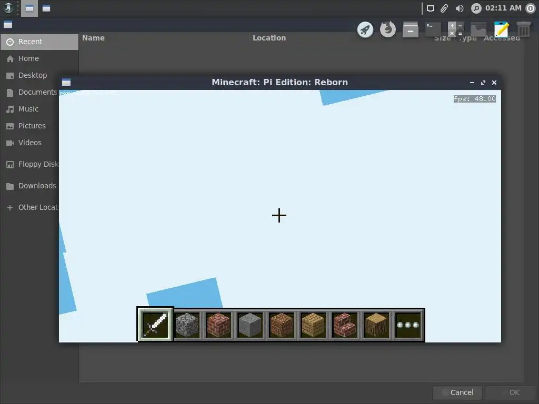Open Videos in file dialog sidebar

(x=30, y=143)
